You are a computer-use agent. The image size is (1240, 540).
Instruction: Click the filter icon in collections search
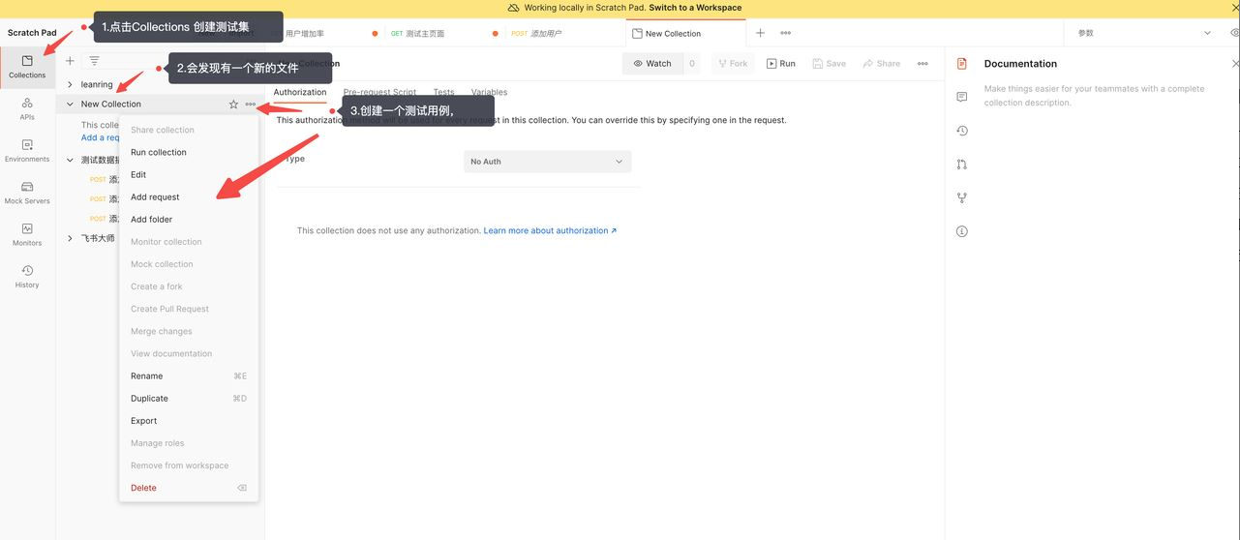tap(94, 61)
